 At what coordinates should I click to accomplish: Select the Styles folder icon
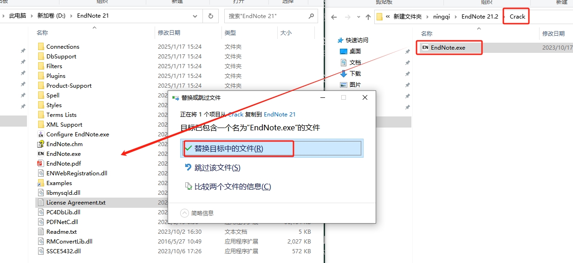[40, 105]
